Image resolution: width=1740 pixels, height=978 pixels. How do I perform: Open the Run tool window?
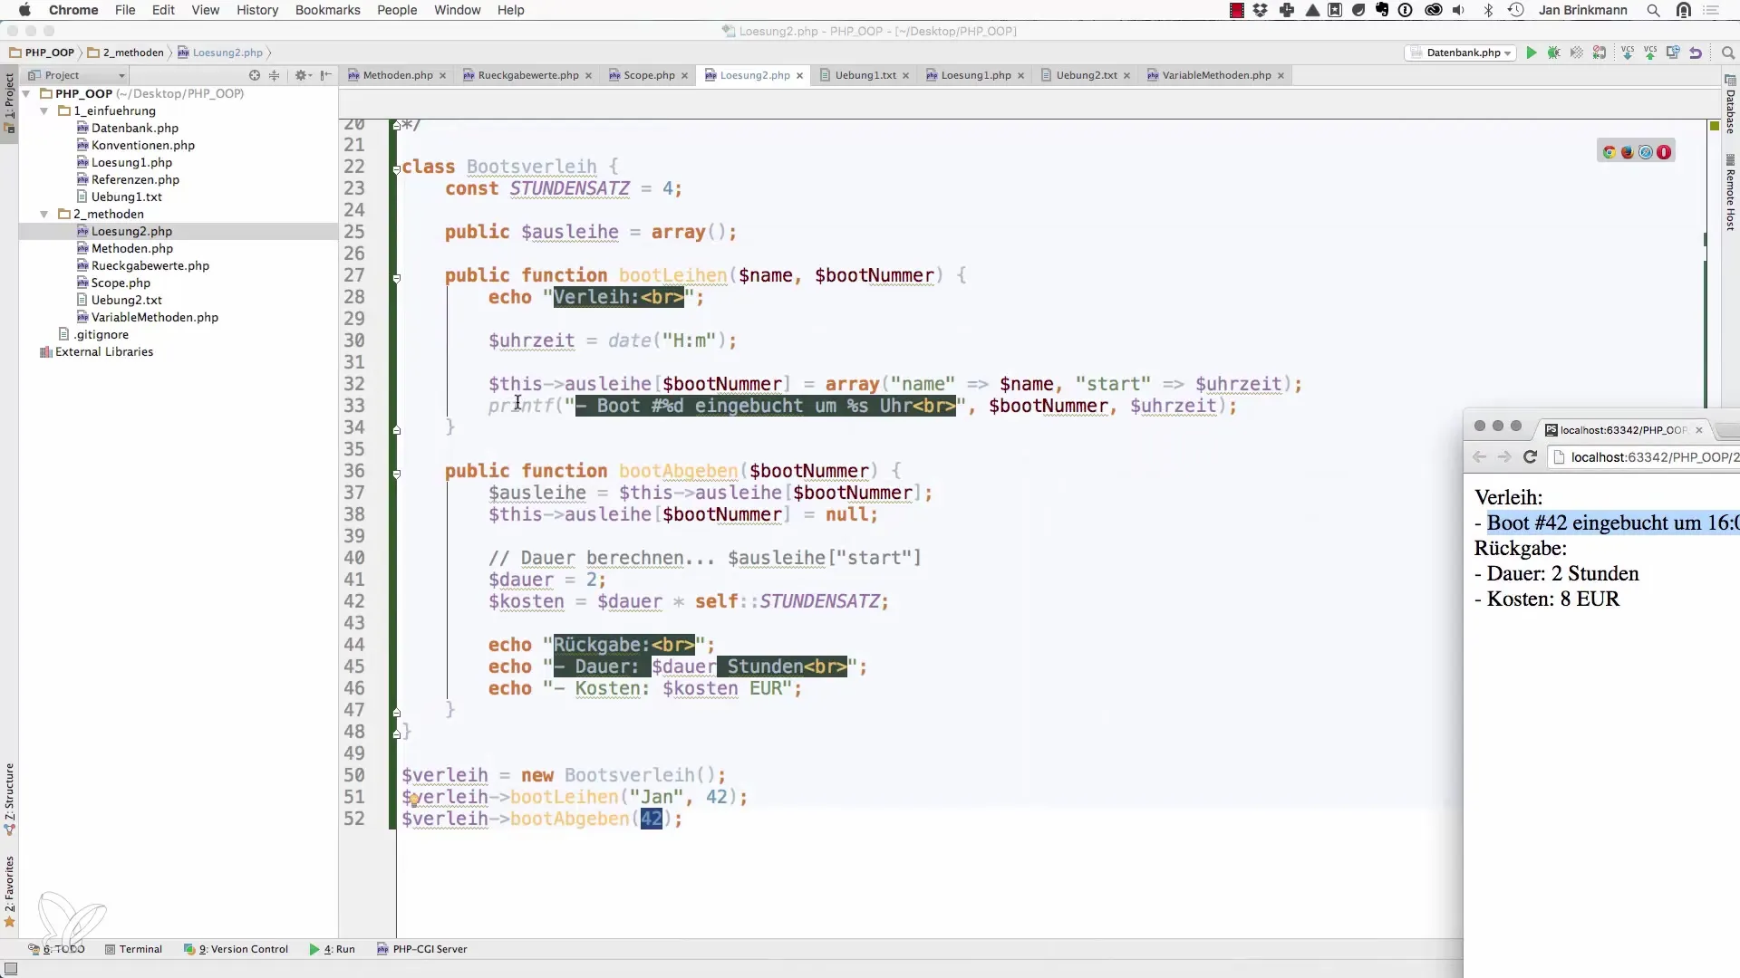[x=333, y=949]
